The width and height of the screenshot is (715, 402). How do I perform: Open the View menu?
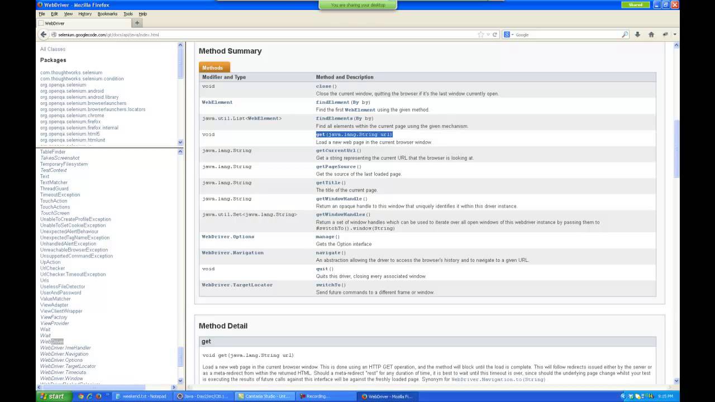(x=68, y=14)
